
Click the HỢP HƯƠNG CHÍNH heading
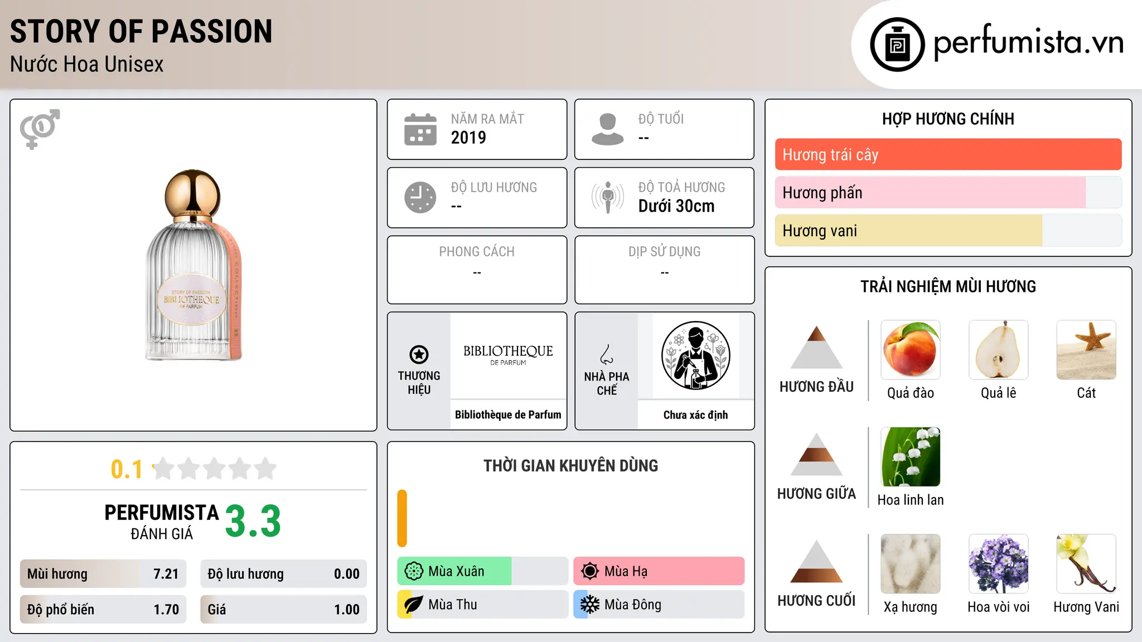(x=948, y=119)
